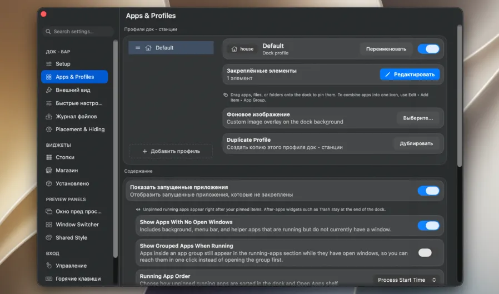Open Установлено section
The image size is (499, 294).
point(74,183)
